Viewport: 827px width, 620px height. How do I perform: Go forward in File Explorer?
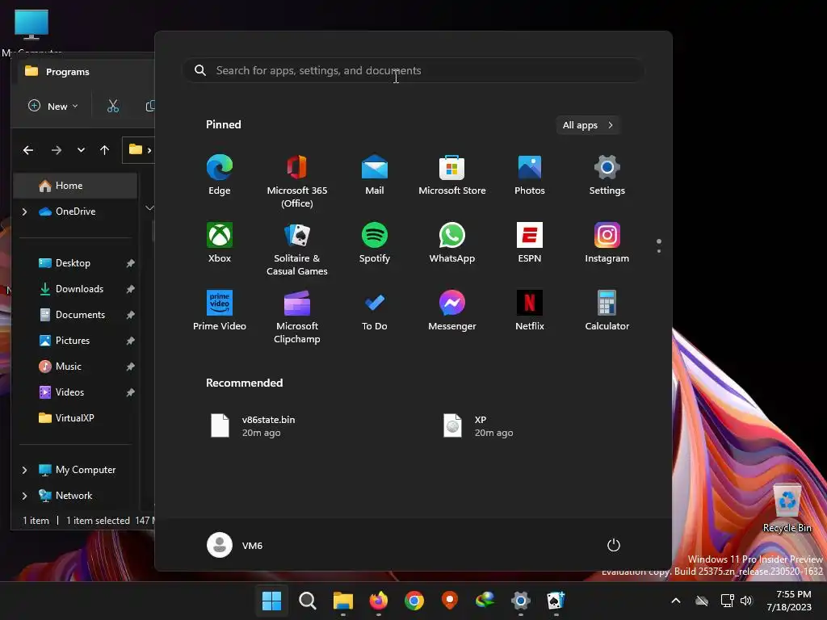point(56,150)
